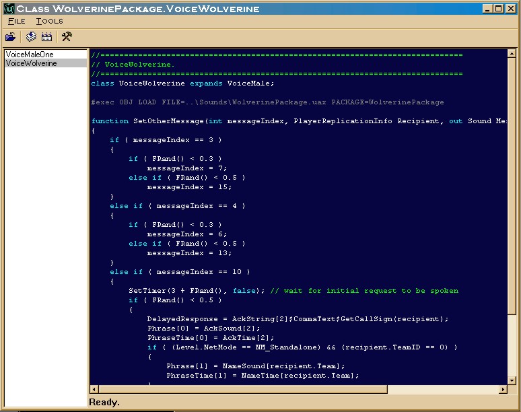Click the "messageIndex = 6;" line

coord(187,234)
